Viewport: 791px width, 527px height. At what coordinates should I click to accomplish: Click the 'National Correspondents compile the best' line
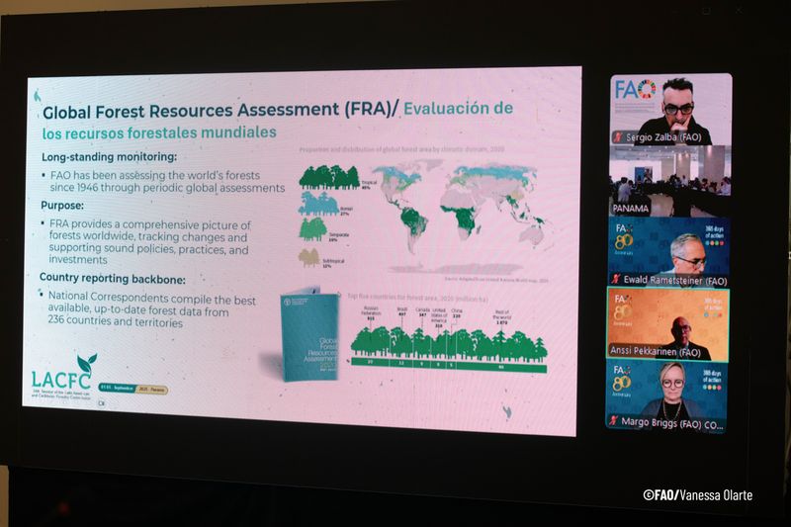(x=152, y=298)
